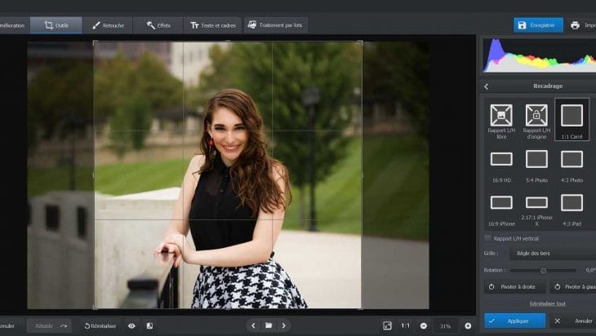Open the Texte et cadres tab
The image size is (596, 336).
click(x=212, y=25)
